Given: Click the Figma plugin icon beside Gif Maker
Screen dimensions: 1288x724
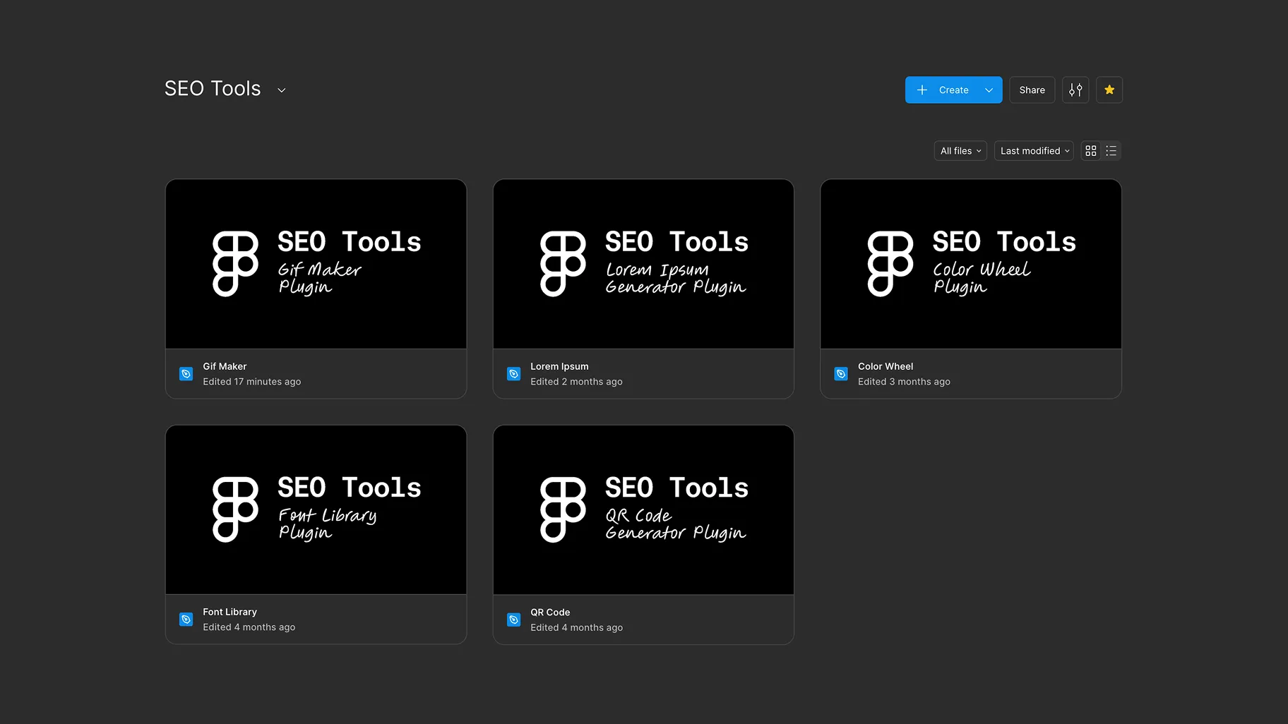Looking at the screenshot, I should click(186, 373).
